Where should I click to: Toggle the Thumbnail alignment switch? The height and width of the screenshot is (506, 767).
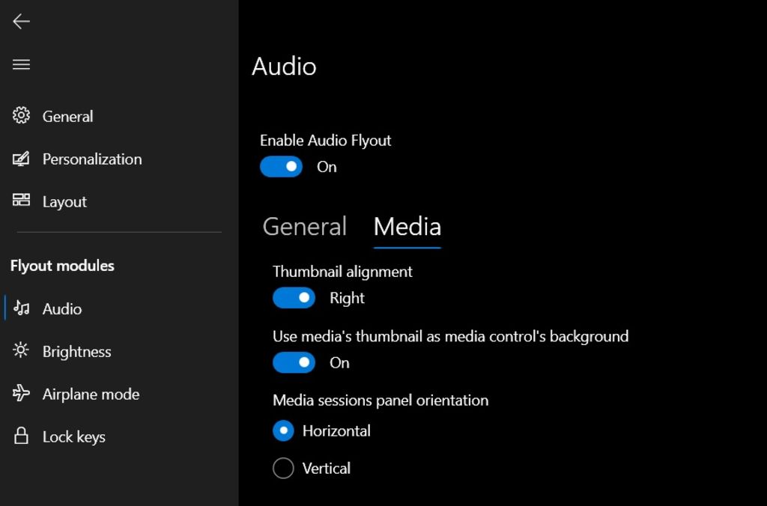click(x=294, y=298)
